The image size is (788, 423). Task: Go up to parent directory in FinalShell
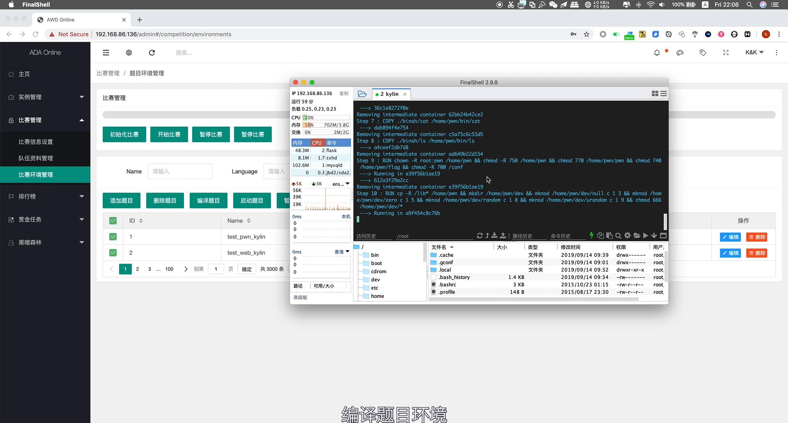487,236
